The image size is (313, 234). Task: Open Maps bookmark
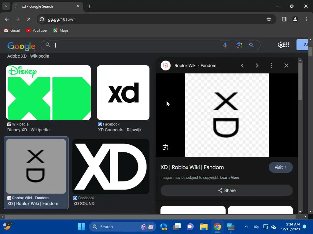tap(61, 30)
